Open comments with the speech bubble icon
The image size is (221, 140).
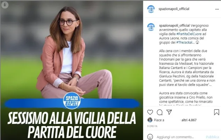159,112
